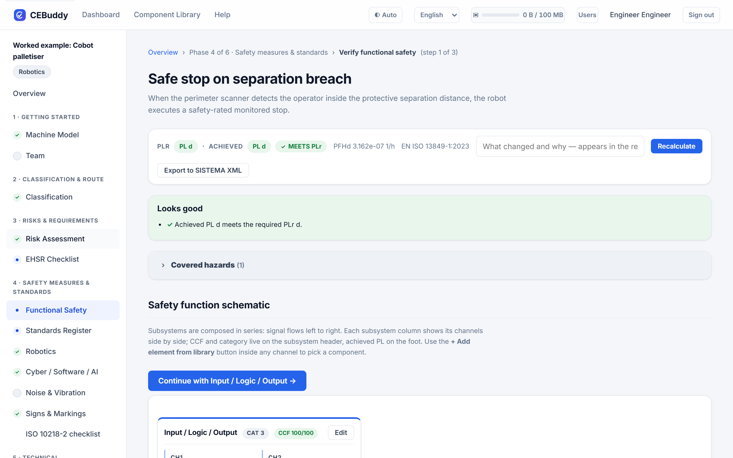The width and height of the screenshot is (733, 458).
Task: Click the EHSR Checklist blue dot icon
Action: 17,260
